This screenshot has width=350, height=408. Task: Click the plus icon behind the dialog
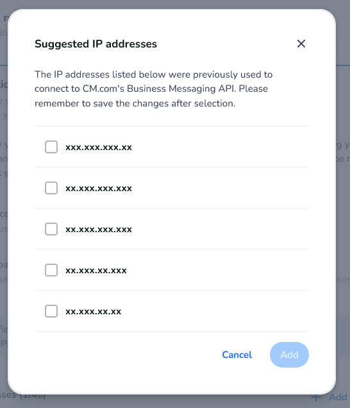click(316, 398)
